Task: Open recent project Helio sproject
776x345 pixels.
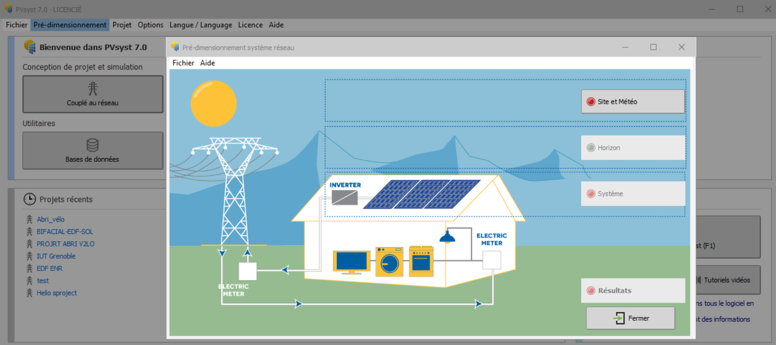Action: pos(57,293)
